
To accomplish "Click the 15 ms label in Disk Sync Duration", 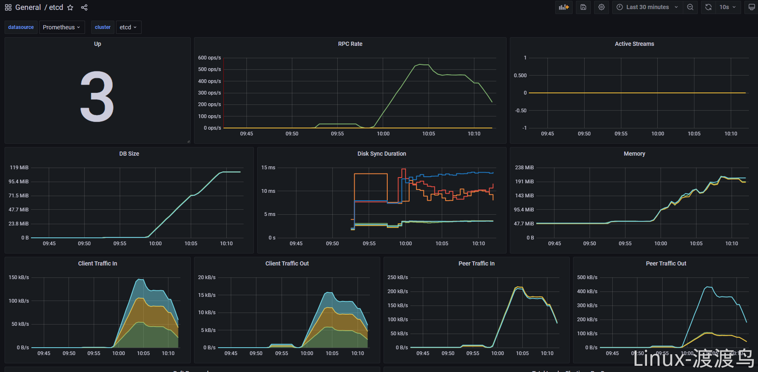I will point(268,168).
